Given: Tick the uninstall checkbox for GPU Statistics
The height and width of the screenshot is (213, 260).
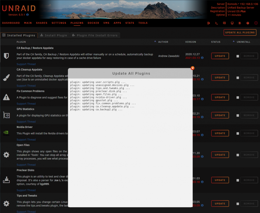Looking at the screenshot, I should click(238, 115).
